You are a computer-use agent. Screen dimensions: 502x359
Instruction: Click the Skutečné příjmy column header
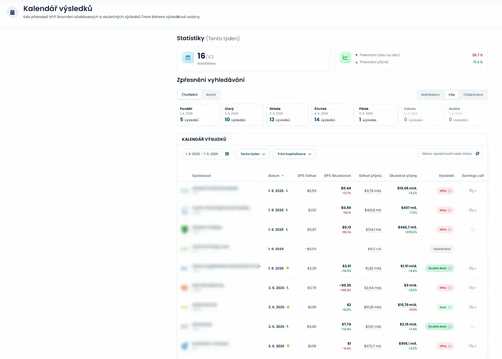point(403,176)
